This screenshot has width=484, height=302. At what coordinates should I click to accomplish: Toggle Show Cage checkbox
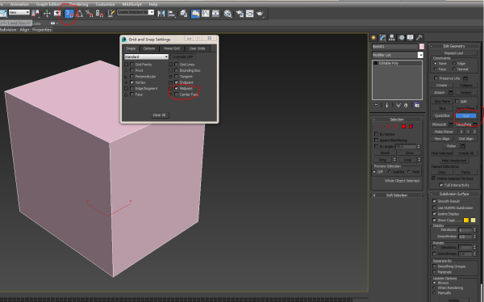point(435,220)
